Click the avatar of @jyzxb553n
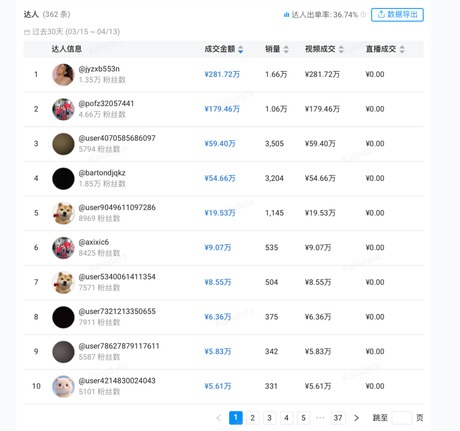Screen dimensions: 460x431 [x=63, y=74]
